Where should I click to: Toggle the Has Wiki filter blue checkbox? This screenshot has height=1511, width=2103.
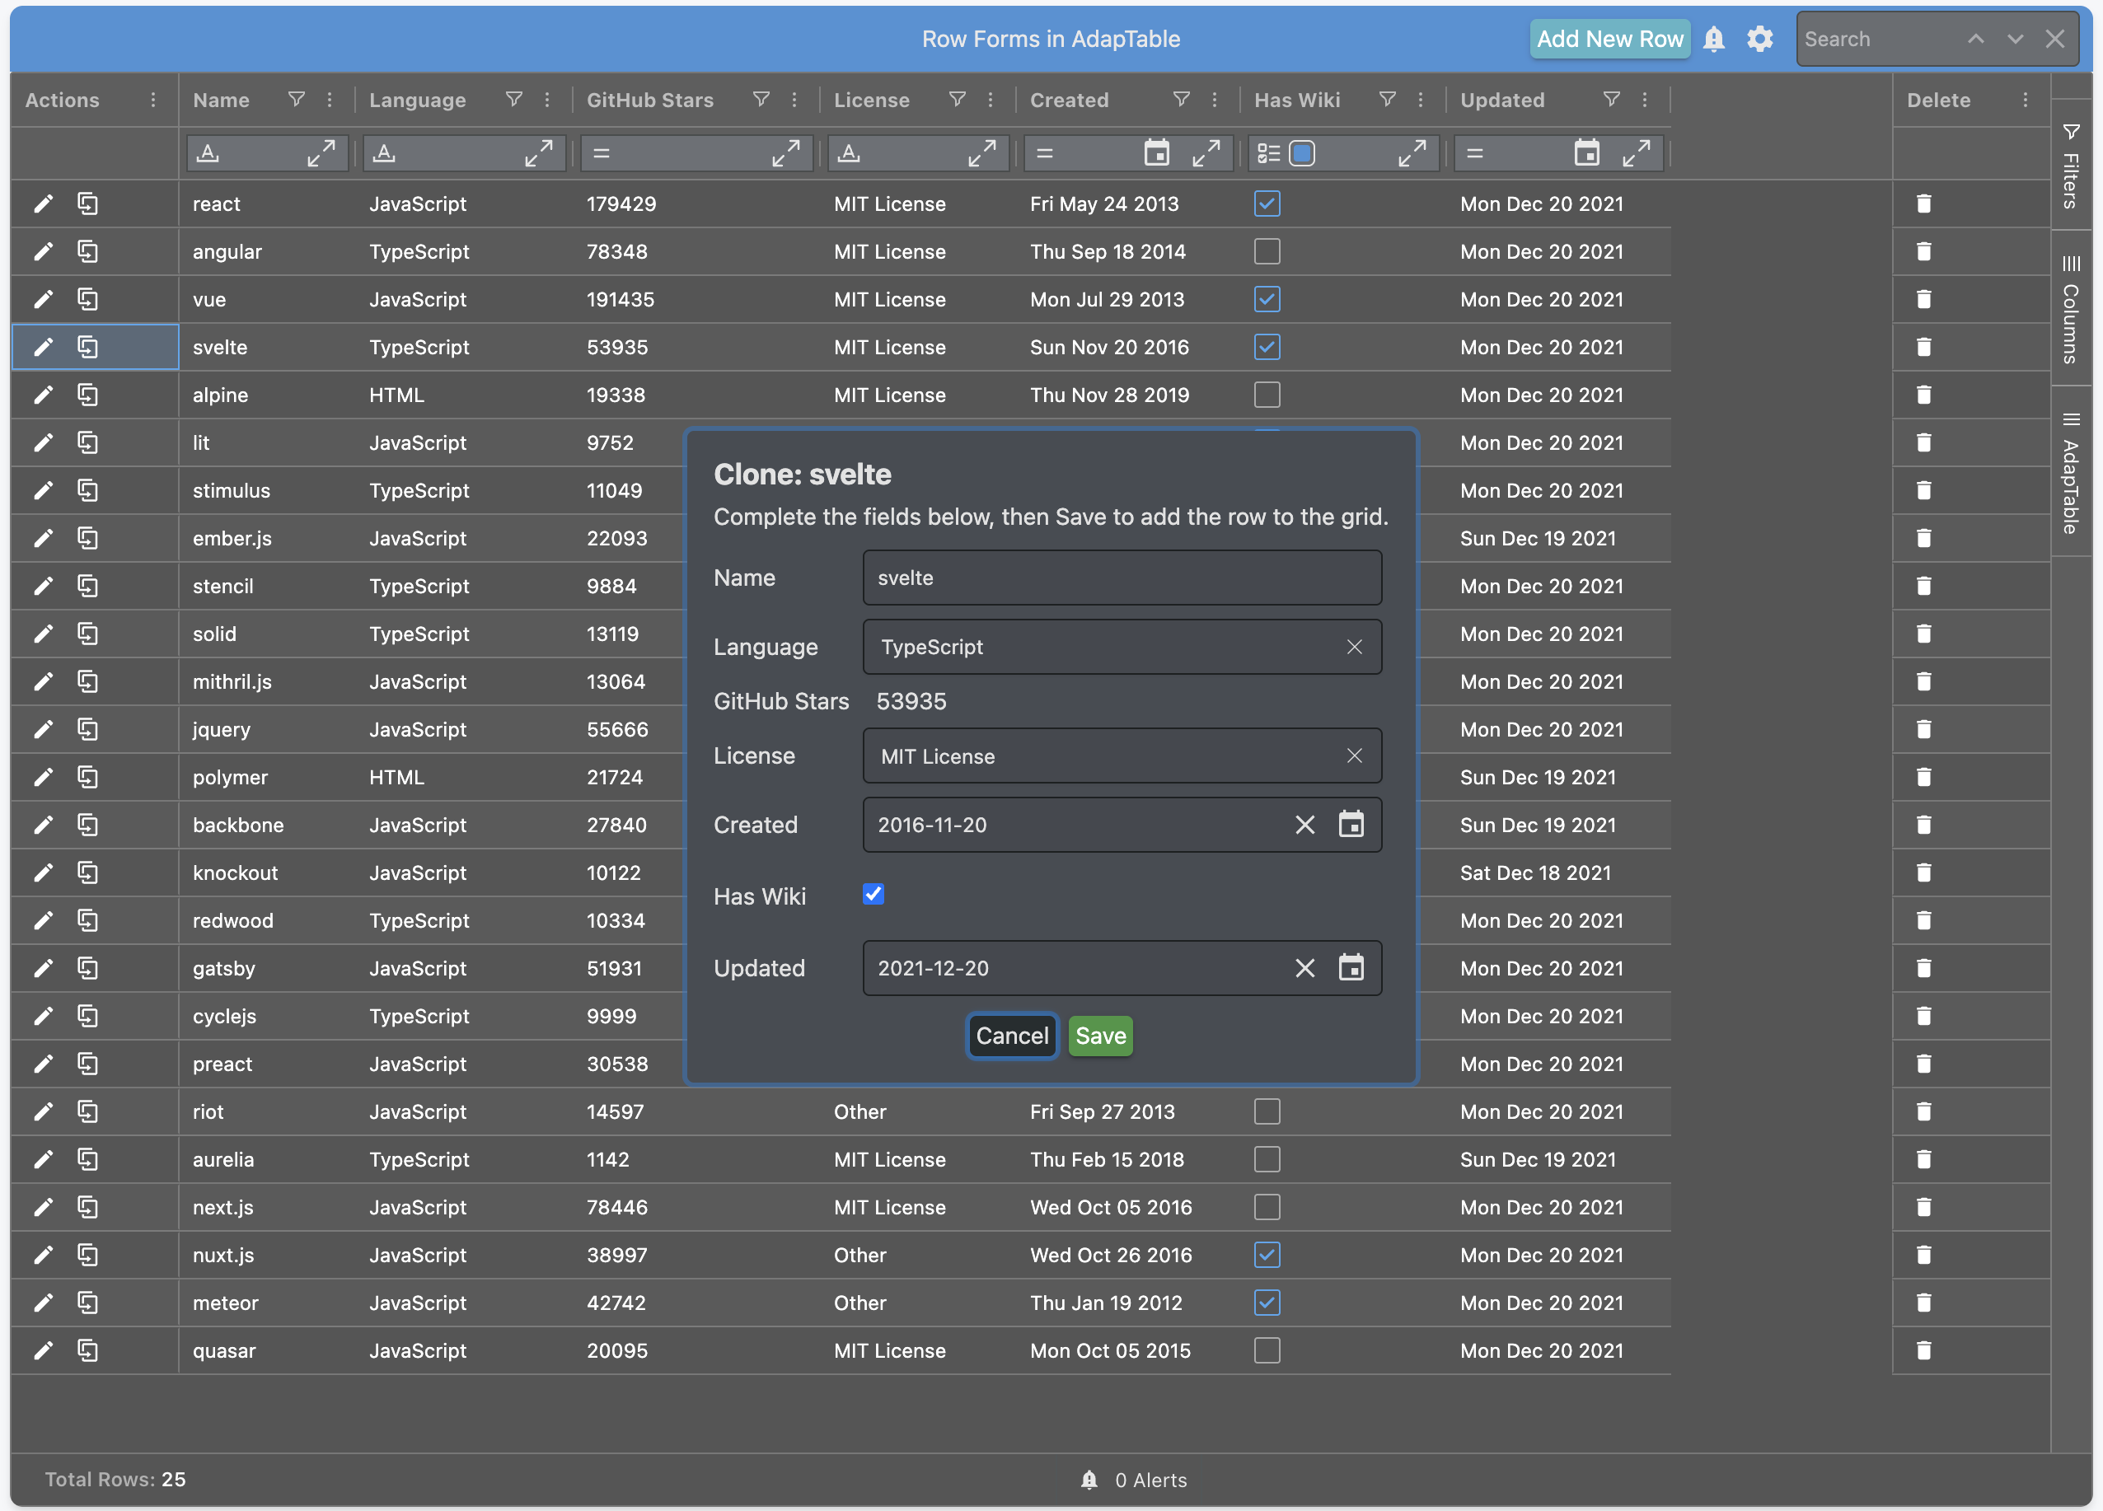tap(1302, 153)
